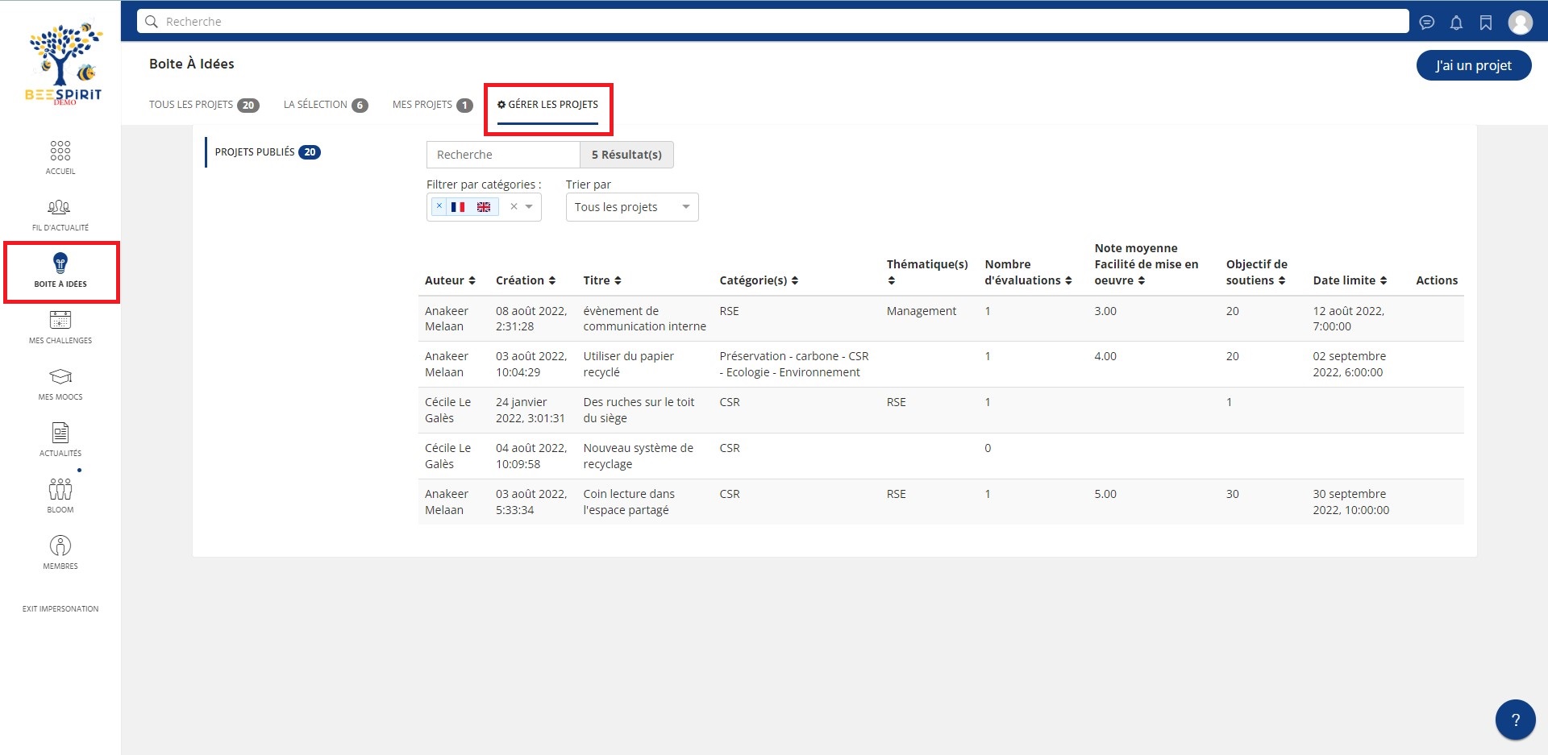Click note moyenne value '3.00'
The image size is (1548, 755).
[1105, 311]
